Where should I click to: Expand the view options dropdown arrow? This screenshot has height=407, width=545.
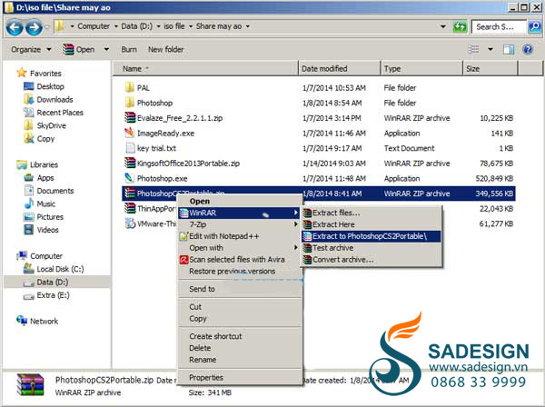click(490, 49)
